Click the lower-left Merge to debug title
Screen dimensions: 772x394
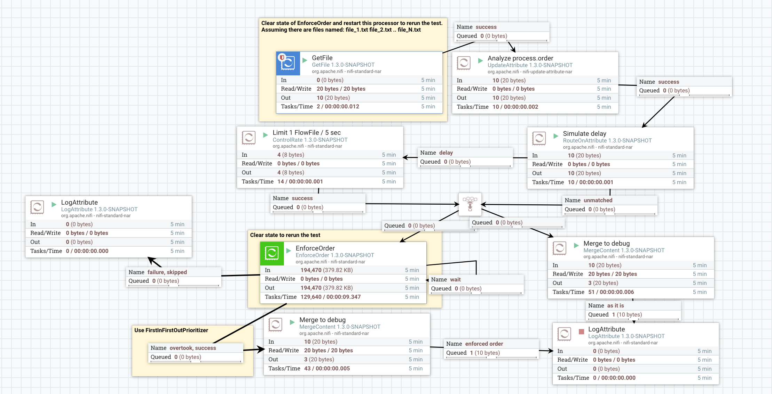tap(322, 320)
